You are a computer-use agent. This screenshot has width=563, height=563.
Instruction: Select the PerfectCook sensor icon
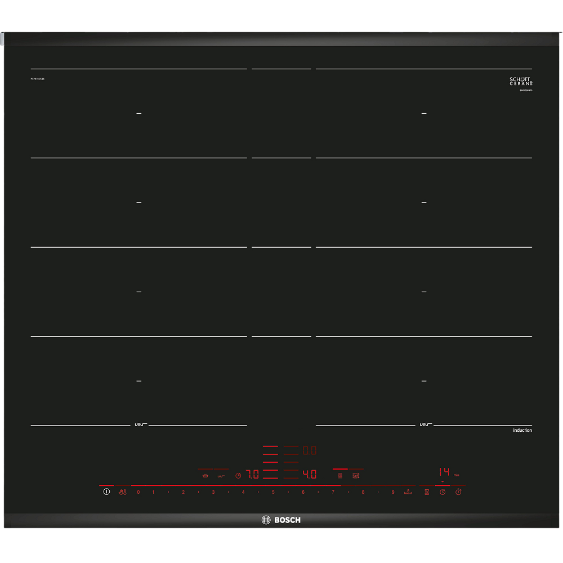[205, 475]
